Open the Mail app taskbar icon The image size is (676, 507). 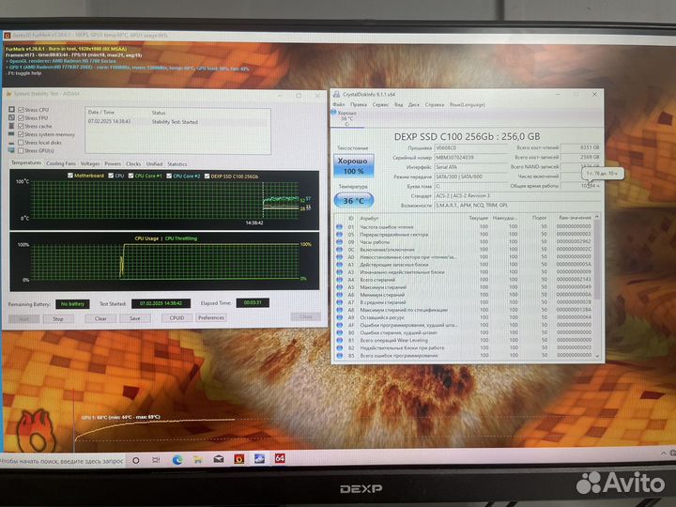click(x=219, y=459)
